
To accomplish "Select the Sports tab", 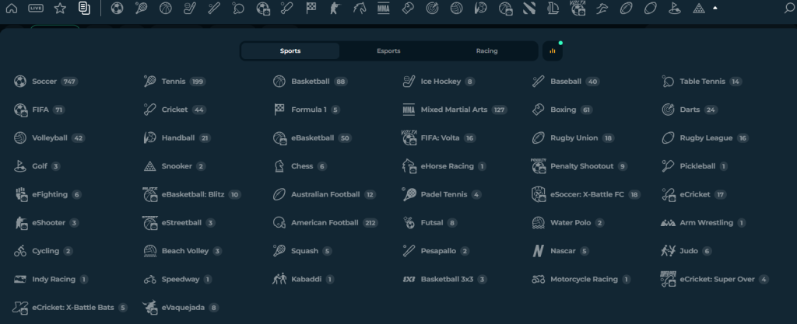I will coord(290,51).
